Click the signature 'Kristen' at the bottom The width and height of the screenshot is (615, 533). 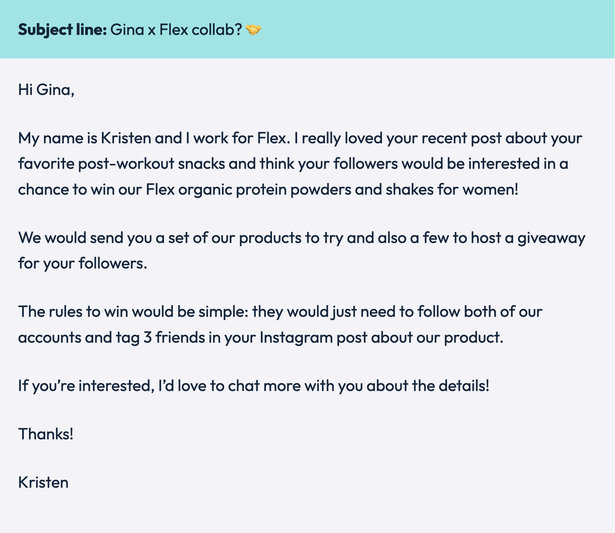pos(43,482)
